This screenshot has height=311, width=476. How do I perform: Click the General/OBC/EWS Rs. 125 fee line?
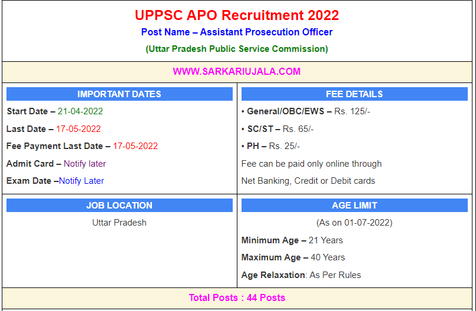[306, 111]
